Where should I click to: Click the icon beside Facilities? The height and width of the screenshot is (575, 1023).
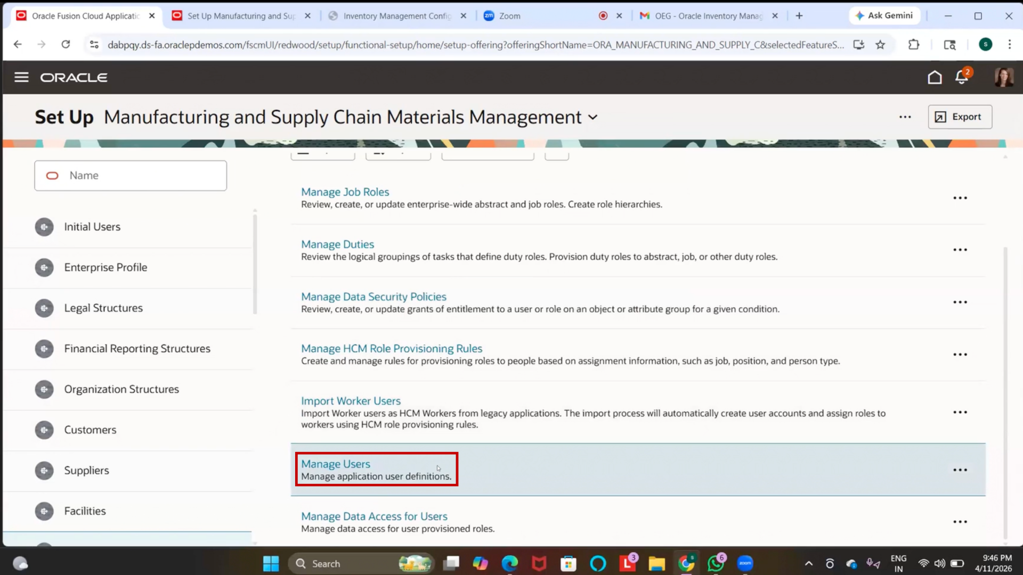click(x=44, y=511)
